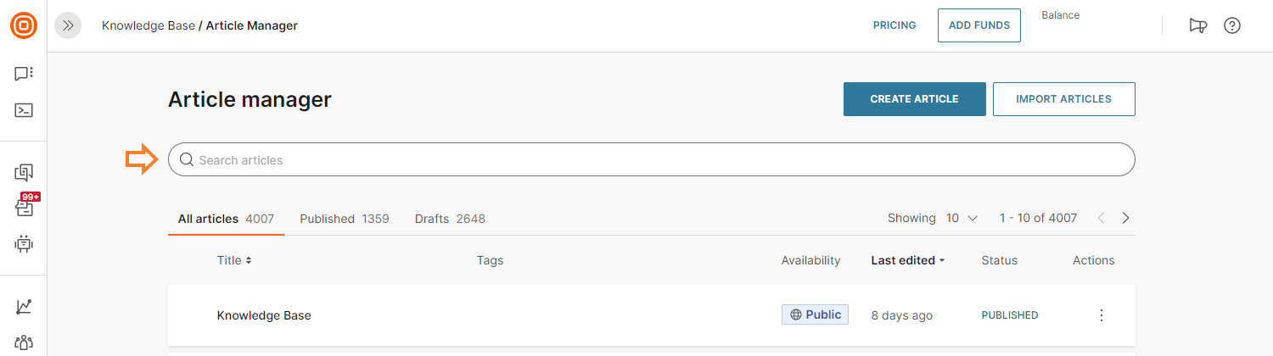Click the megaphone announcements icon
This screenshot has height=356, width=1273.
pos(1197,25)
